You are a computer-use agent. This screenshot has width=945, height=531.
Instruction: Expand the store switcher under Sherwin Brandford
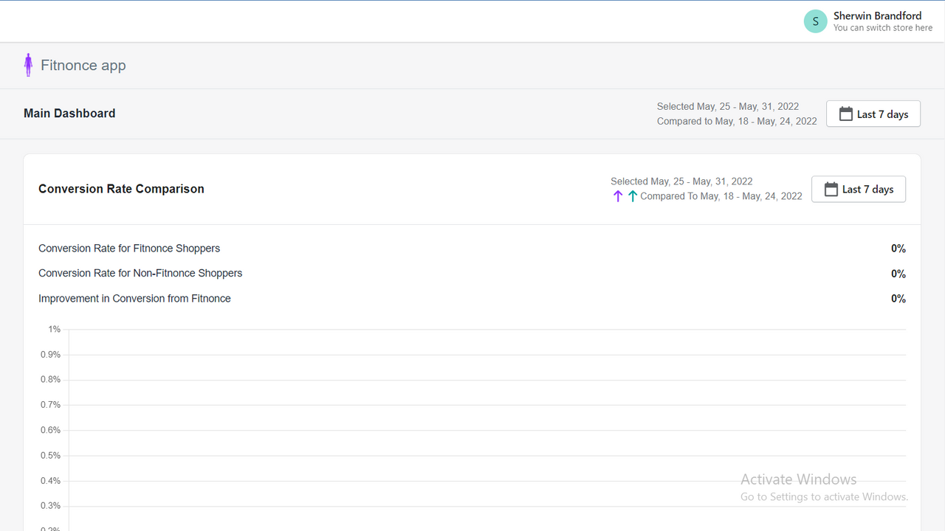[883, 27]
